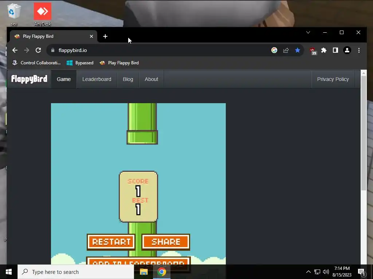Open the Privacy Policy page

tap(333, 79)
